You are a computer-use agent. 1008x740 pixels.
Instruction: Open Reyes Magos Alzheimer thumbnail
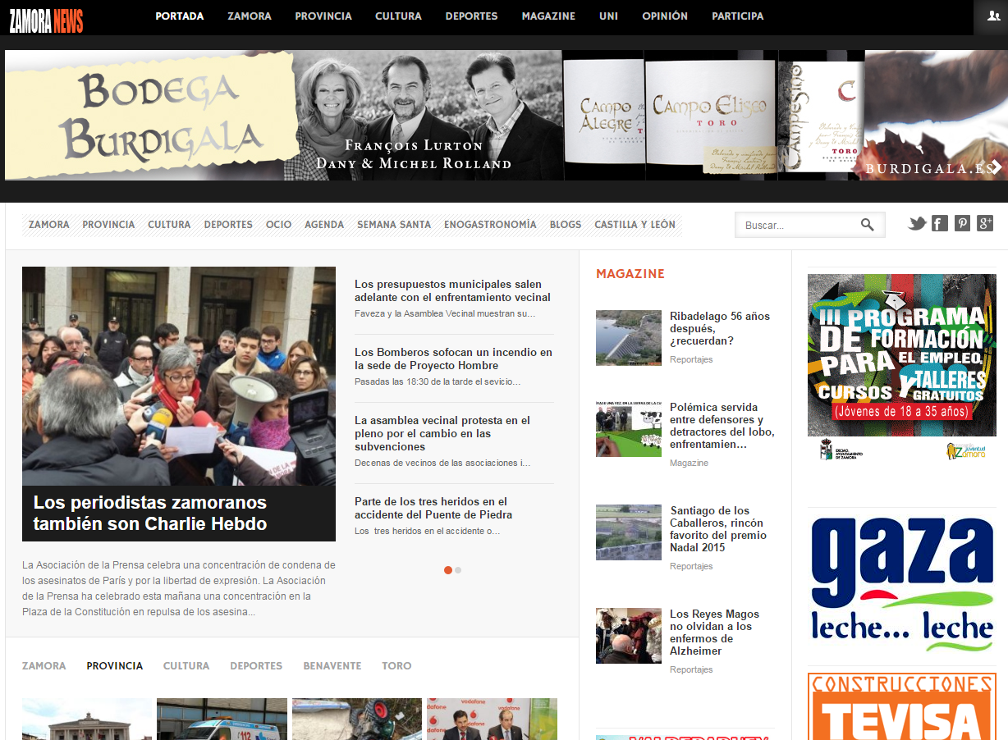pyautogui.click(x=629, y=635)
